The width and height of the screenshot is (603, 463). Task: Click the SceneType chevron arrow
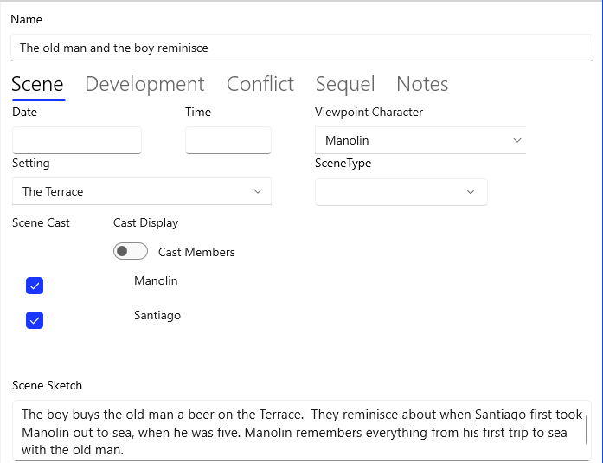click(471, 192)
